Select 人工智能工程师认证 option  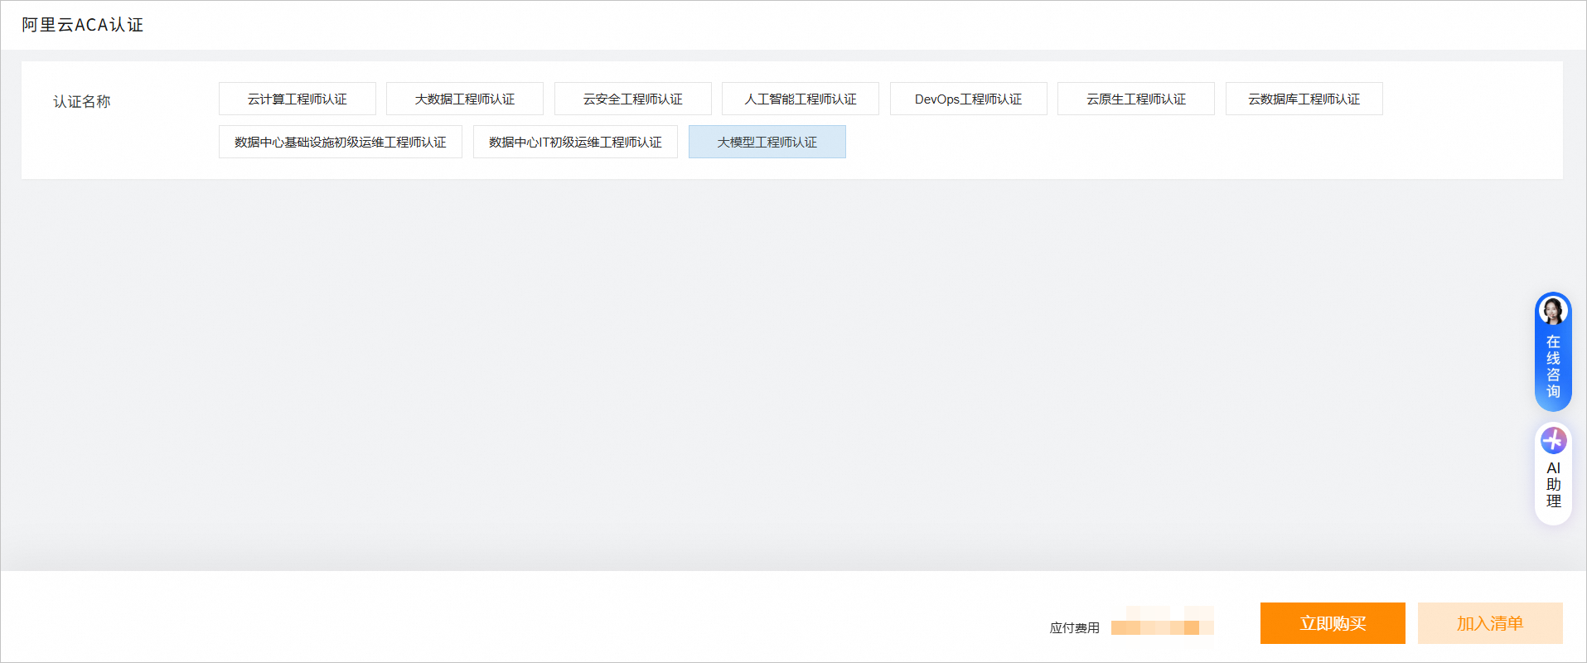[801, 99]
